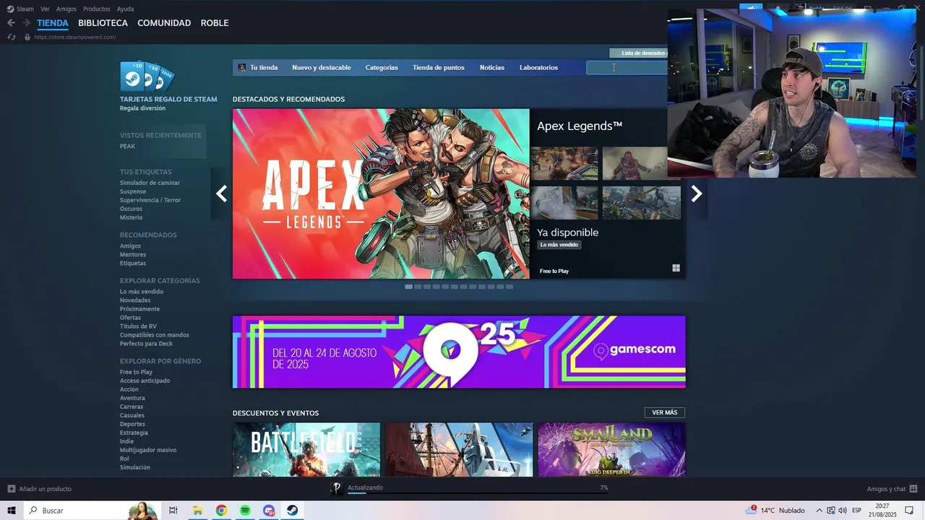Click the padlock icon beside the URL
The image size is (925, 520).
(x=27, y=37)
